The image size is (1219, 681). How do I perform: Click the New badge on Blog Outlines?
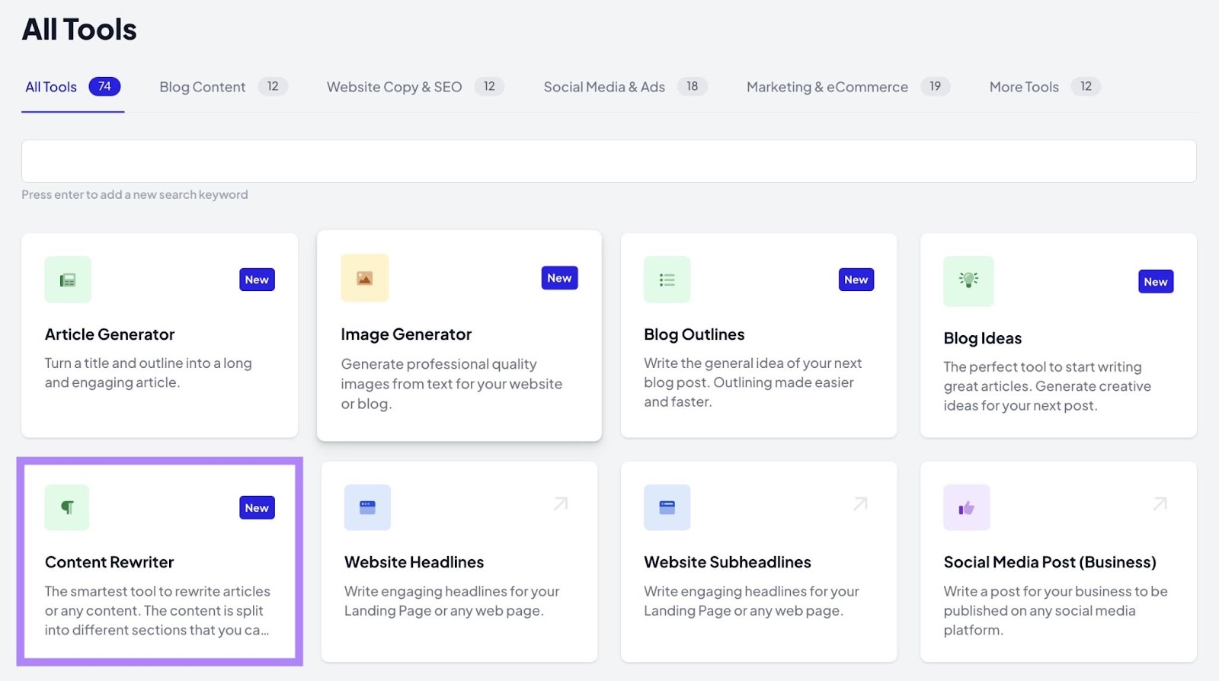[856, 280]
